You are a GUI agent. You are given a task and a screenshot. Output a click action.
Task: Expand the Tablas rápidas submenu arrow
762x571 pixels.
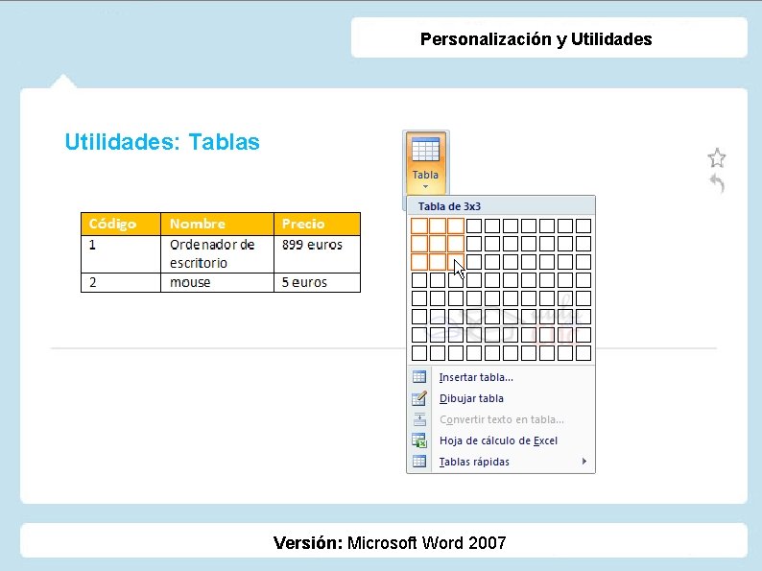tap(584, 462)
